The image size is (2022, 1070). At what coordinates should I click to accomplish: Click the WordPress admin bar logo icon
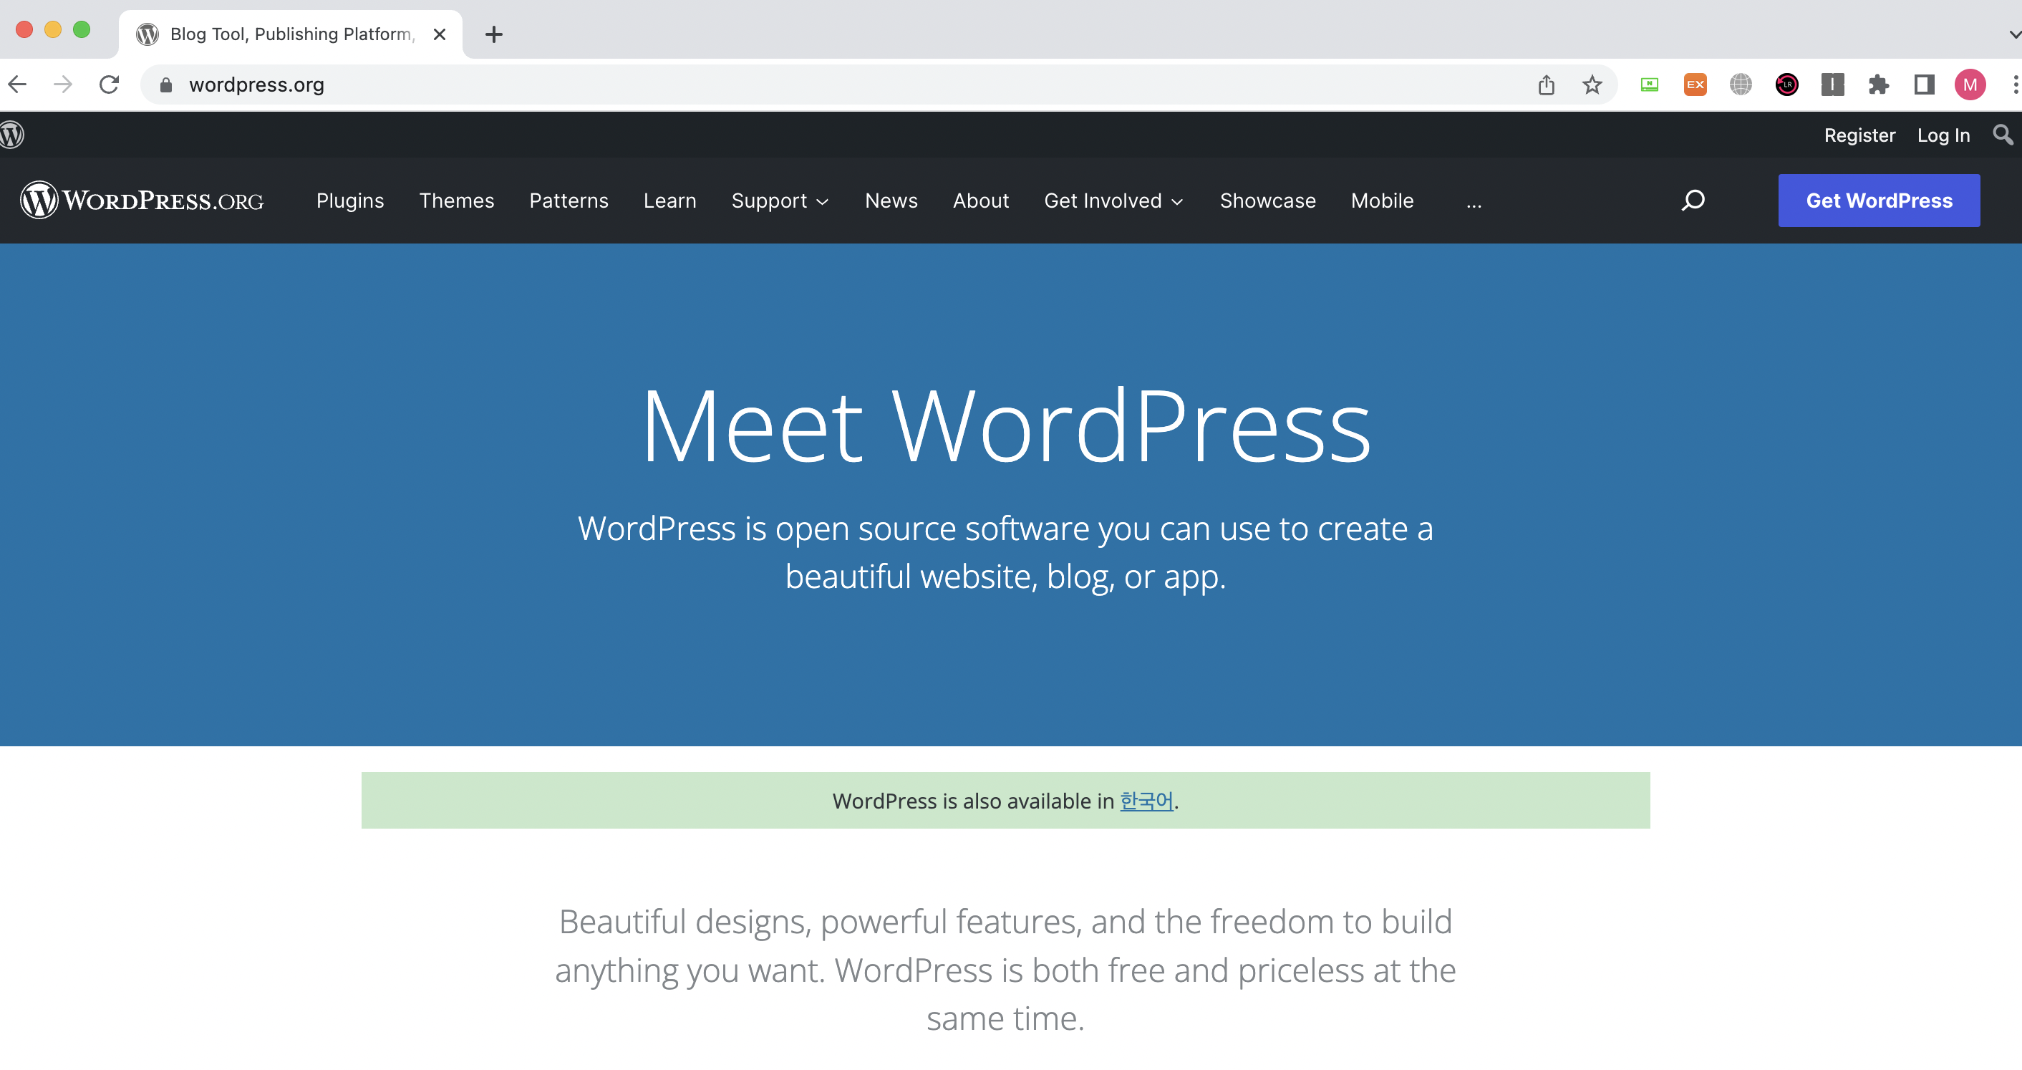(x=11, y=135)
